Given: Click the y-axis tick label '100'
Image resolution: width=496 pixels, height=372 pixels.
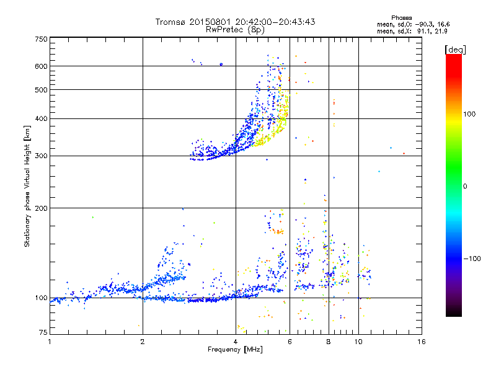Looking at the screenshot, I should [41, 298].
